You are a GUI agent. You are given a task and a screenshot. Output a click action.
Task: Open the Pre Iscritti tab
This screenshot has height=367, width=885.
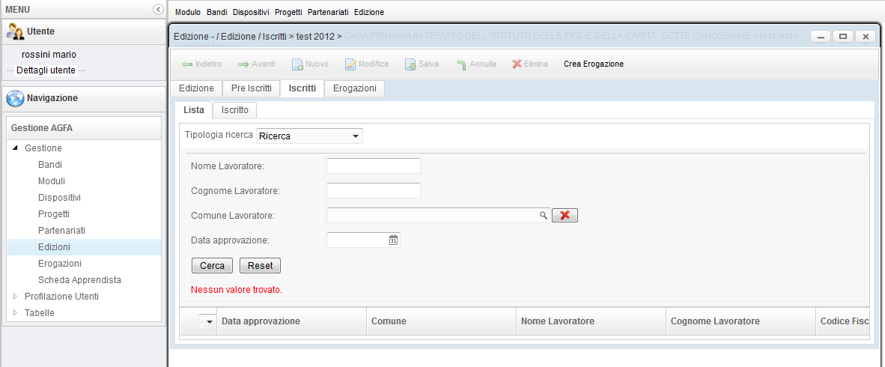[251, 88]
